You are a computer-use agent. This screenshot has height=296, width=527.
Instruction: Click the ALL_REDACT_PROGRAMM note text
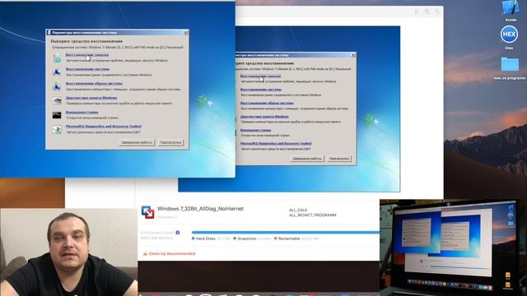click(313, 215)
